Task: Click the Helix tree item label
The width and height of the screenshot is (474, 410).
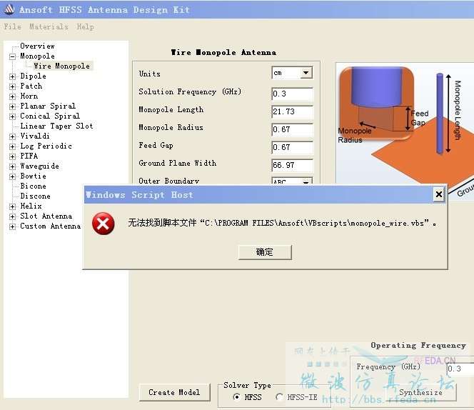Action: click(31, 206)
